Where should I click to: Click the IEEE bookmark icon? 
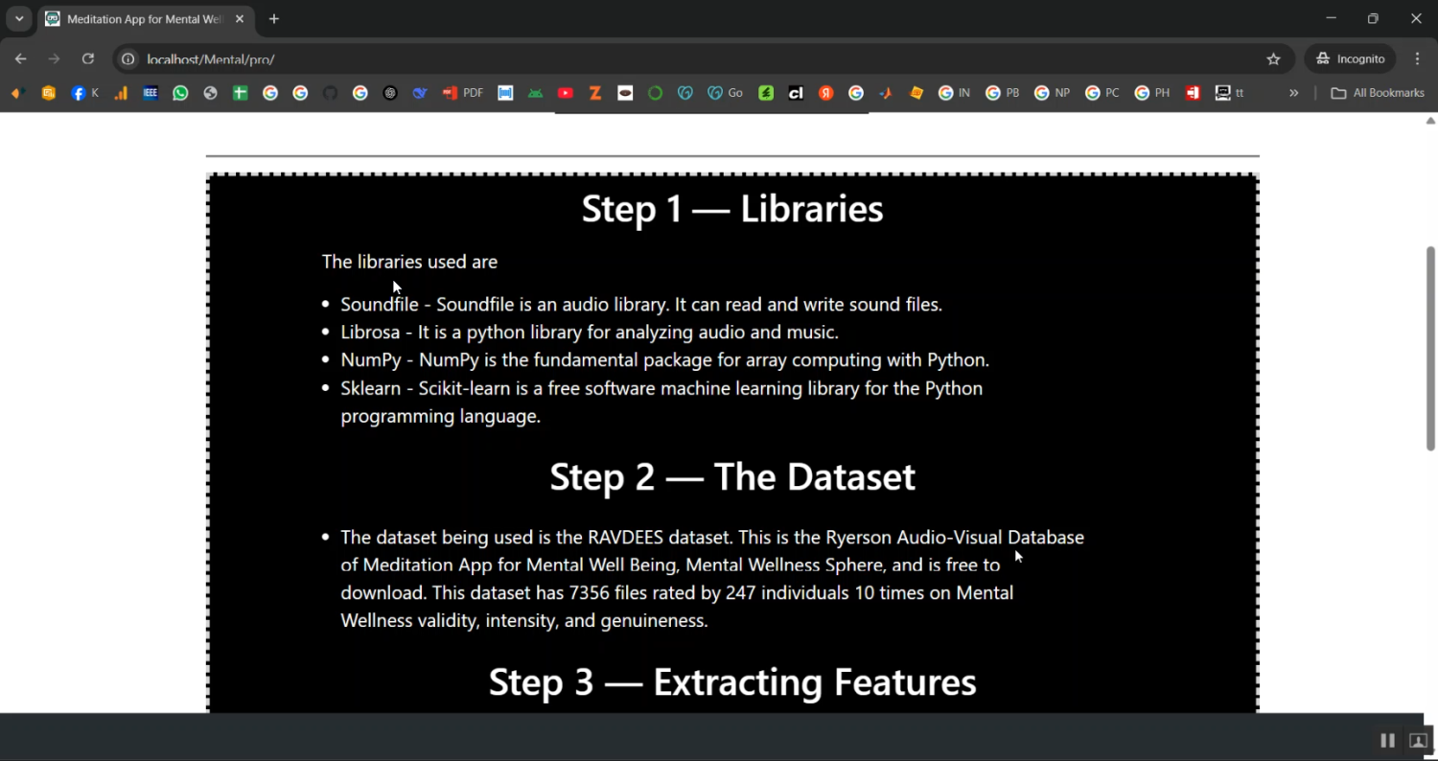coord(151,93)
